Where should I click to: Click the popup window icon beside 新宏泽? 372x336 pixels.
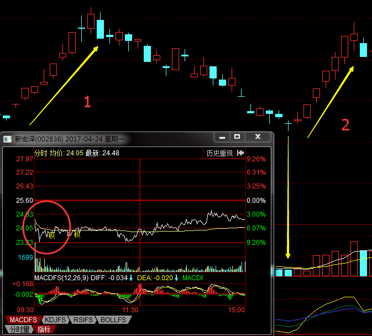point(8,138)
